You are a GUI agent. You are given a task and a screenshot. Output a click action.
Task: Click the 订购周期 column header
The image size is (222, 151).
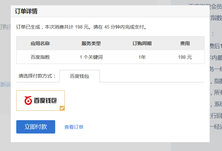pyautogui.click(x=142, y=44)
